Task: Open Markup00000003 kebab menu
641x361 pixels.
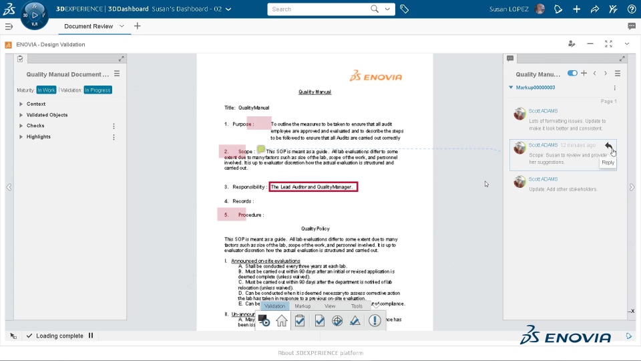Action: (x=615, y=88)
